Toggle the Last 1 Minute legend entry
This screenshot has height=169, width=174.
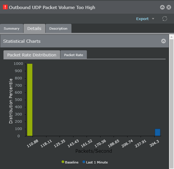[x=95, y=162]
